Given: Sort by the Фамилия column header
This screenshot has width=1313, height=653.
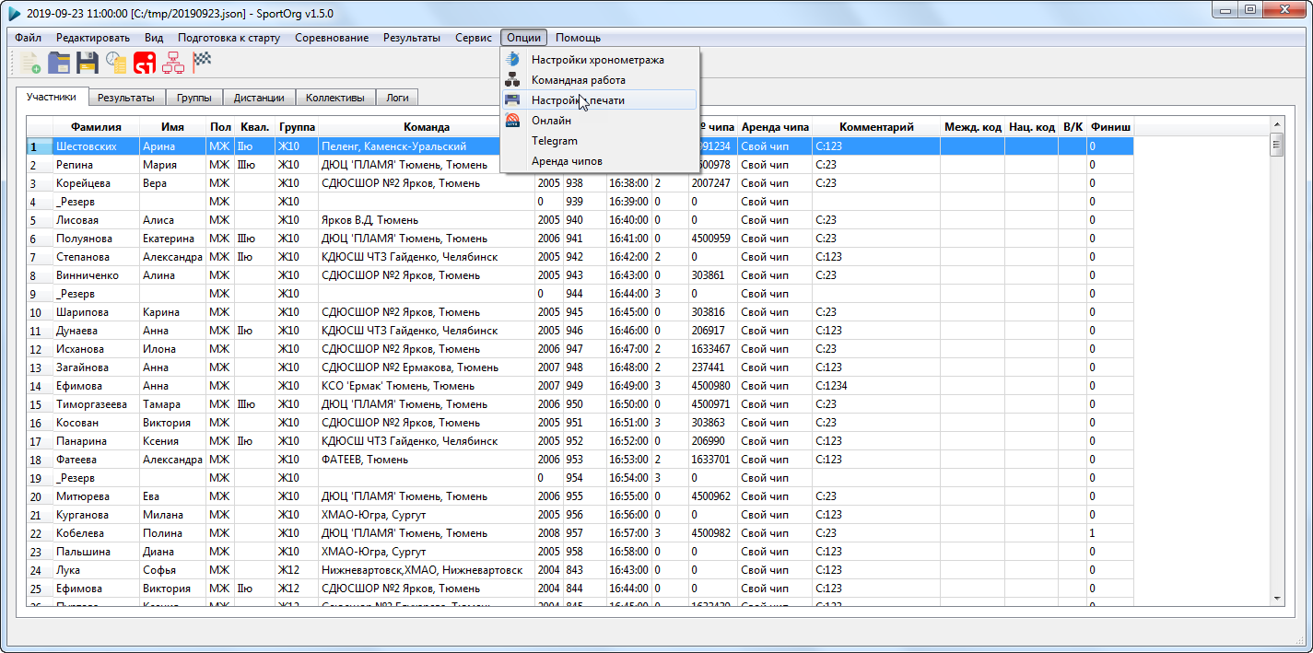Looking at the screenshot, I should 96,127.
